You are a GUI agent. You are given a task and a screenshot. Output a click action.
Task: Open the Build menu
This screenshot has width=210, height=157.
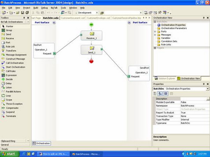pos(36,8)
